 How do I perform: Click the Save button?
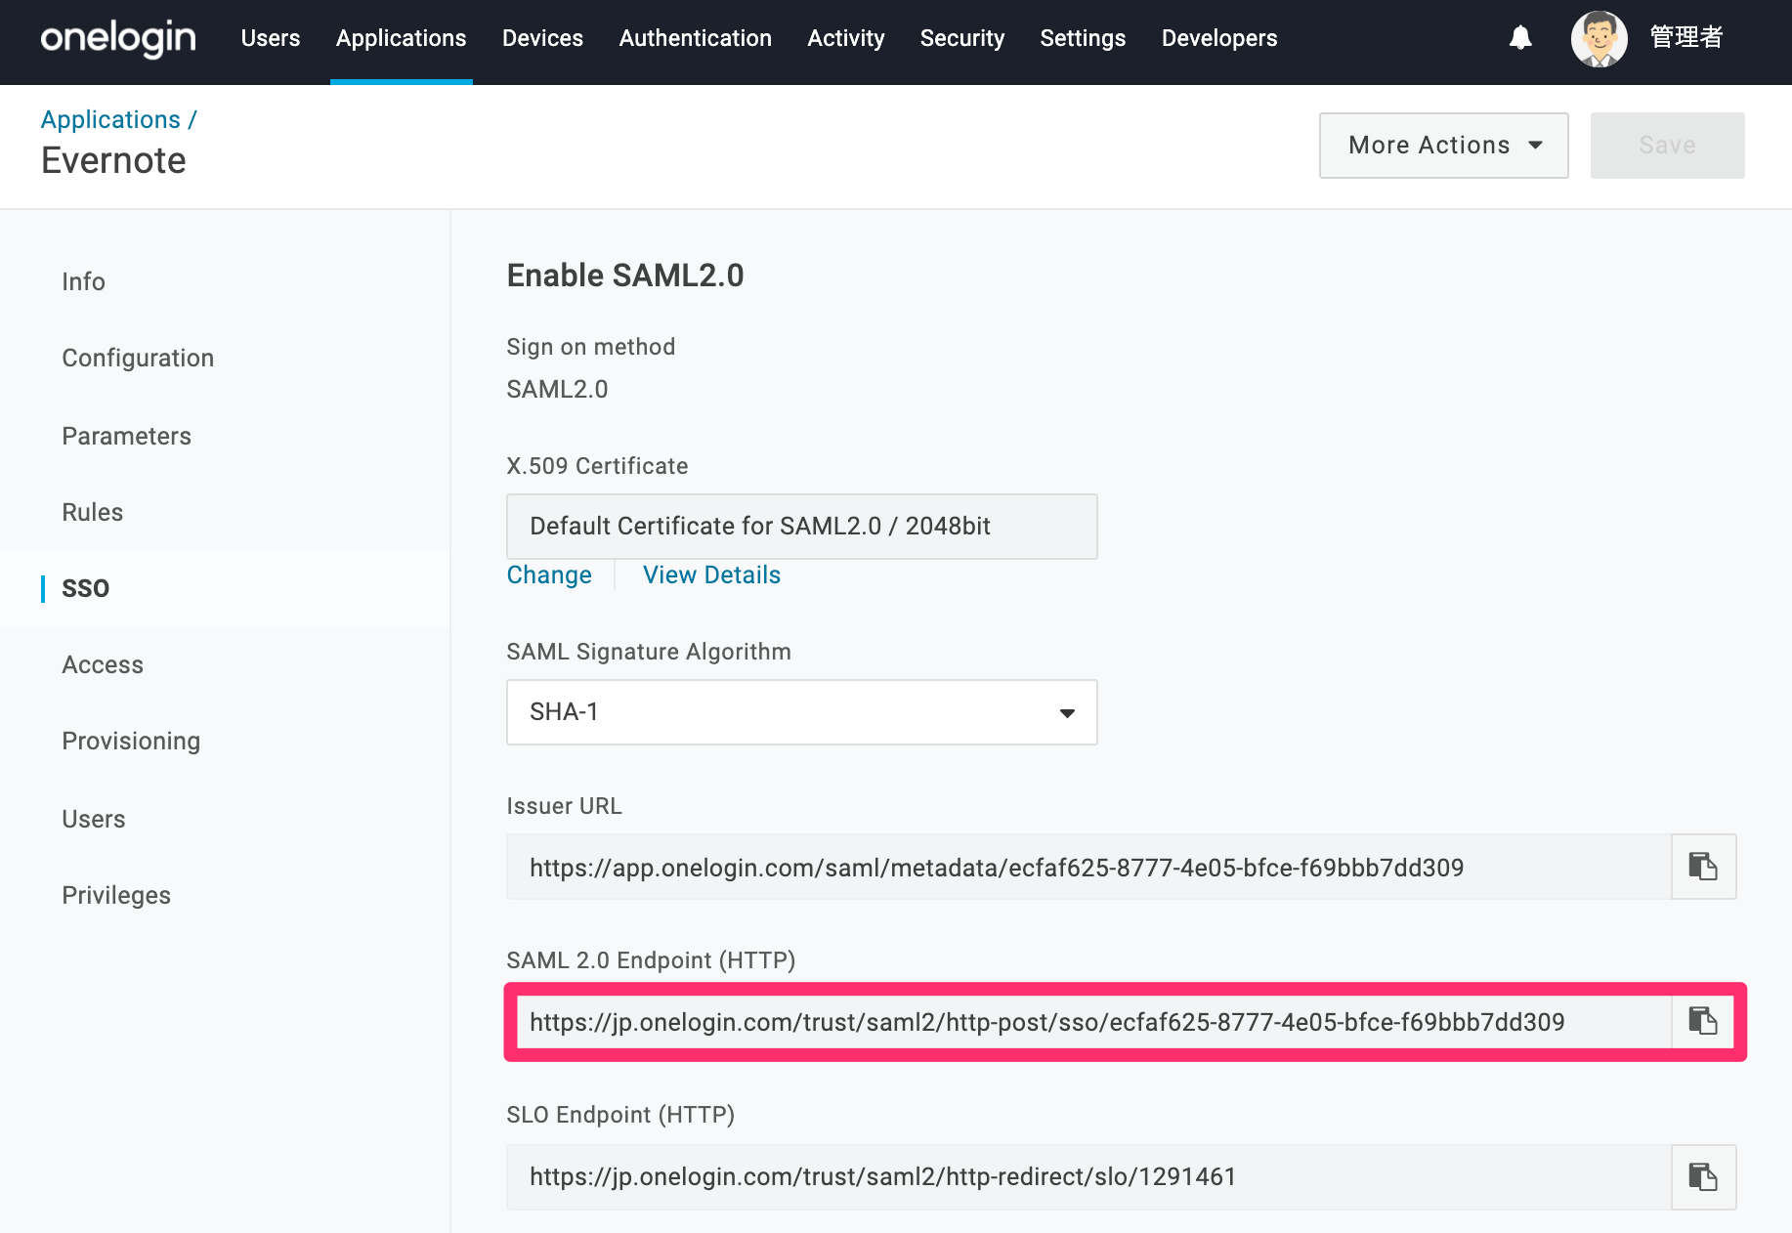coord(1667,146)
